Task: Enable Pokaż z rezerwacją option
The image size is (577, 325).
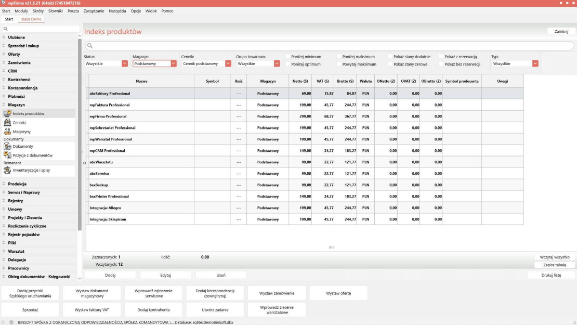Action: click(441, 57)
